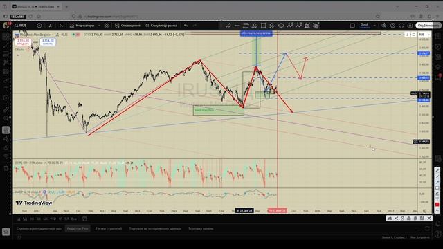Toggle hide all drawings eye icon
The image size is (443, 249).
(6, 156)
